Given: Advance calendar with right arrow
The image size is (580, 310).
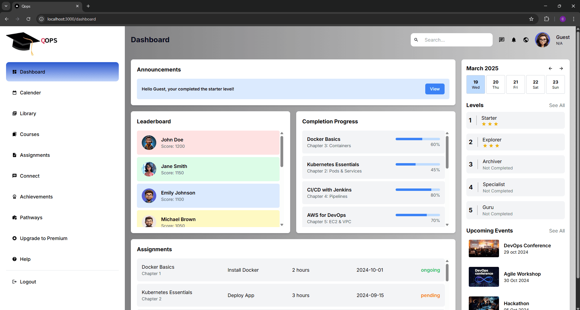Looking at the screenshot, I should point(561,68).
